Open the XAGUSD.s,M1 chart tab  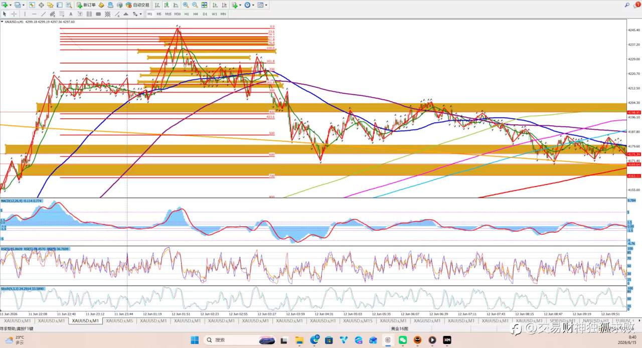click(427, 320)
